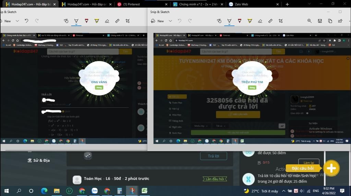The width and height of the screenshot is (351, 196).
Task: Click New in the TRIỆU PHÚ TÍM snip window
Action: pos(158,21)
